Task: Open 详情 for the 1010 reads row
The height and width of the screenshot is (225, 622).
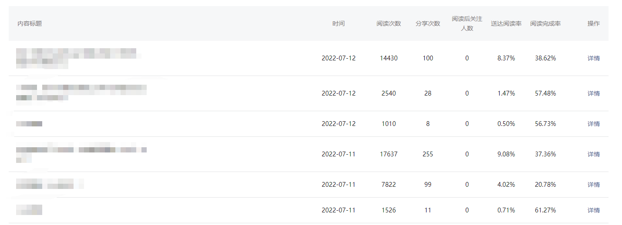Action: click(593, 124)
